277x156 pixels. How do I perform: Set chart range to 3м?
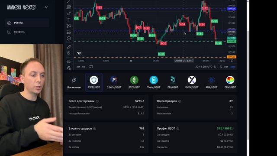78,67
